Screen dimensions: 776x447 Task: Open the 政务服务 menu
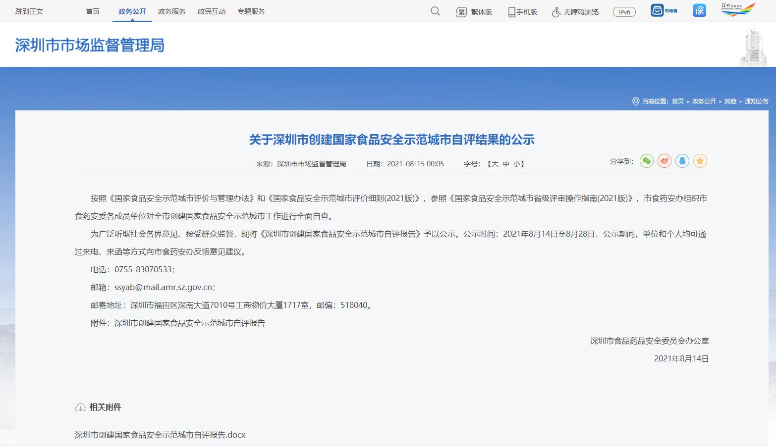click(x=171, y=11)
